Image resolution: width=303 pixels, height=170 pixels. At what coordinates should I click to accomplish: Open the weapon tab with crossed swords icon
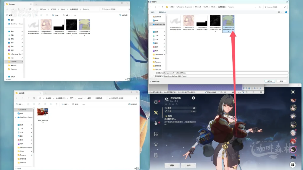pos(156,112)
